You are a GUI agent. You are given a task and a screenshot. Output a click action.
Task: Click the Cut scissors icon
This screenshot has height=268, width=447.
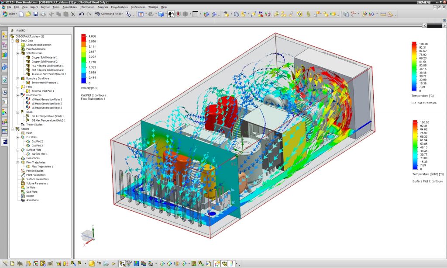click(x=51, y=14)
